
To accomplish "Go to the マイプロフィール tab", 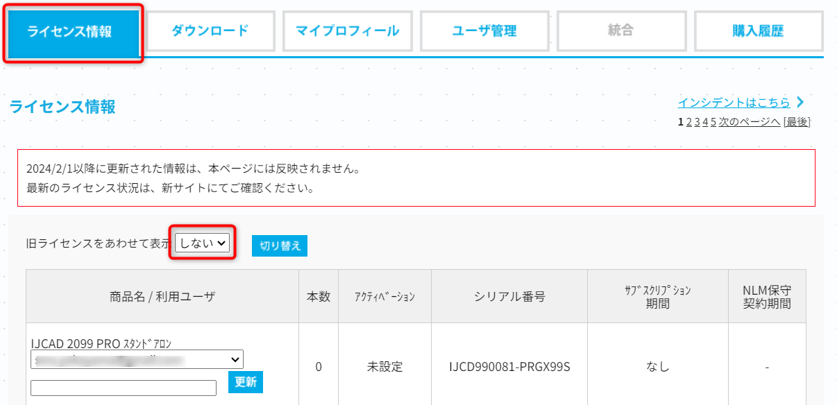I will pyautogui.click(x=346, y=31).
